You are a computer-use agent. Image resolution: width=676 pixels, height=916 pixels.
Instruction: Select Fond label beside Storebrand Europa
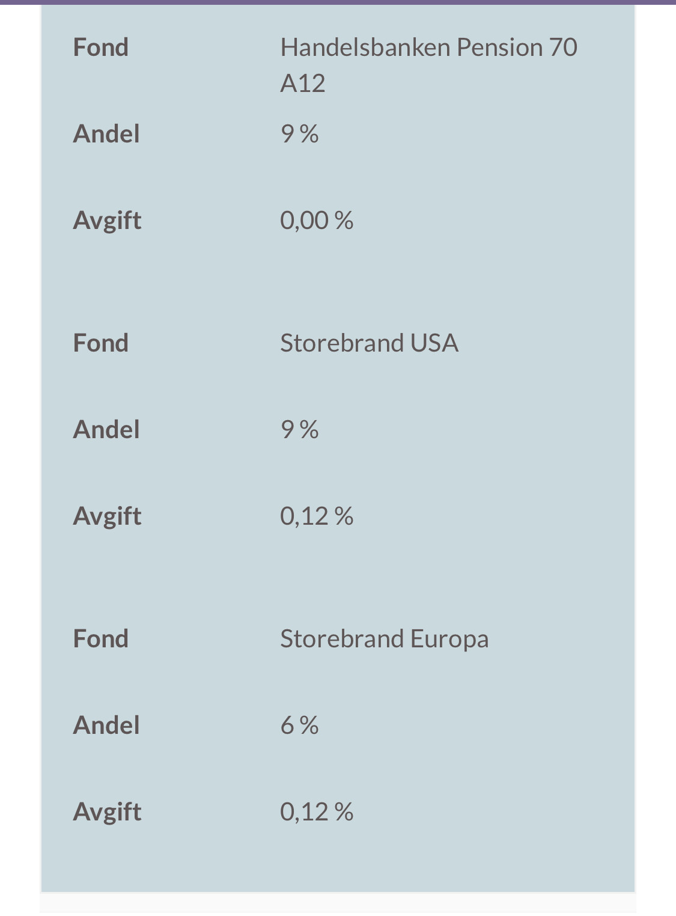pyautogui.click(x=100, y=638)
